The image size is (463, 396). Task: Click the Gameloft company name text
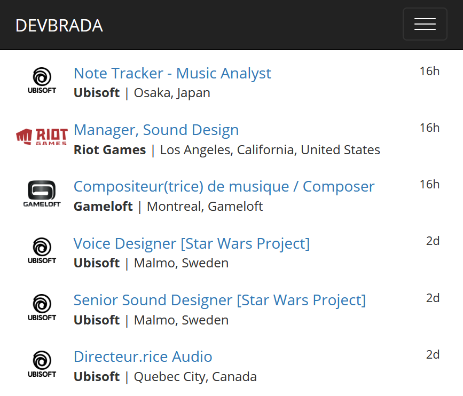103,207
